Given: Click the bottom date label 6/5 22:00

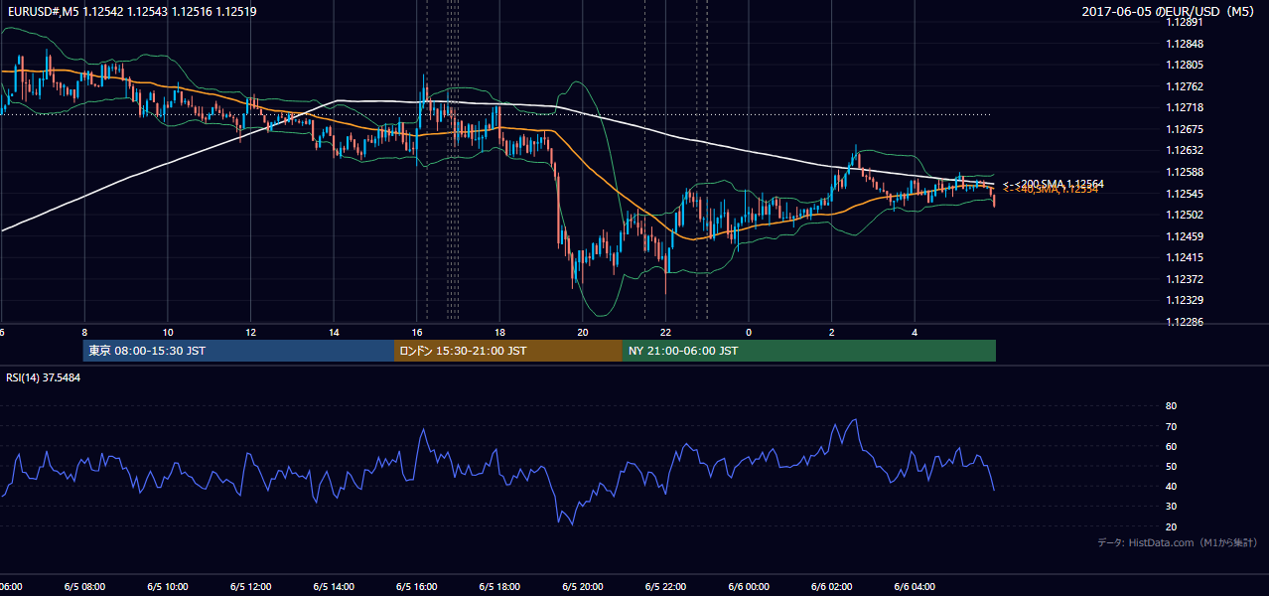Looking at the screenshot, I should click(665, 586).
